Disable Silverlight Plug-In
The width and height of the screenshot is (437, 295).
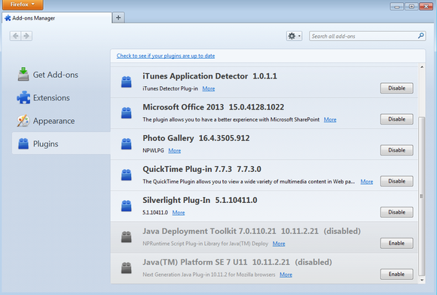coord(396,212)
